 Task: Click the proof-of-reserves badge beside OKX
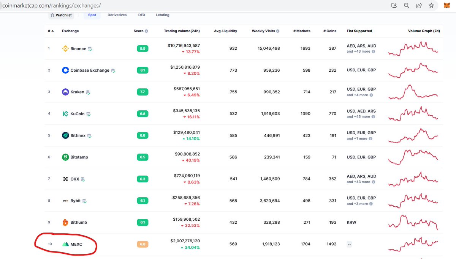coord(83,179)
